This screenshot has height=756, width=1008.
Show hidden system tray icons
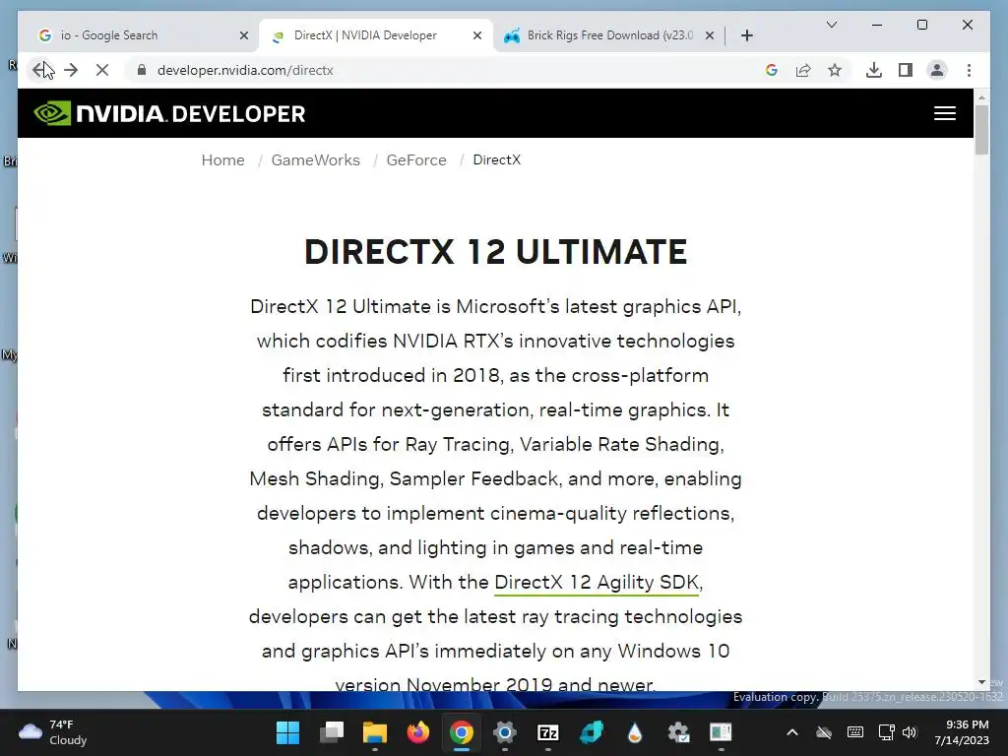792,732
